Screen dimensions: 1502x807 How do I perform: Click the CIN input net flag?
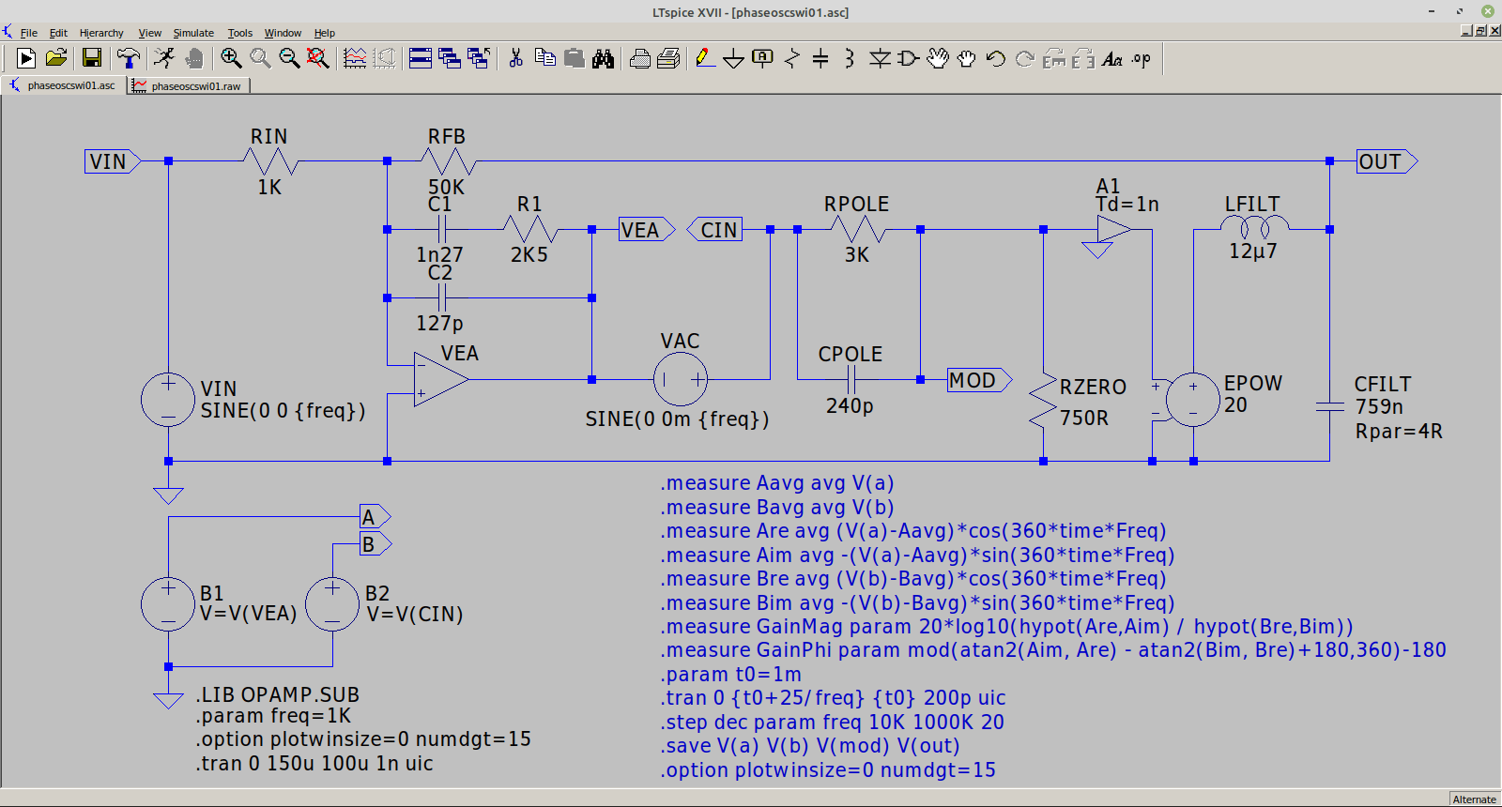715,230
